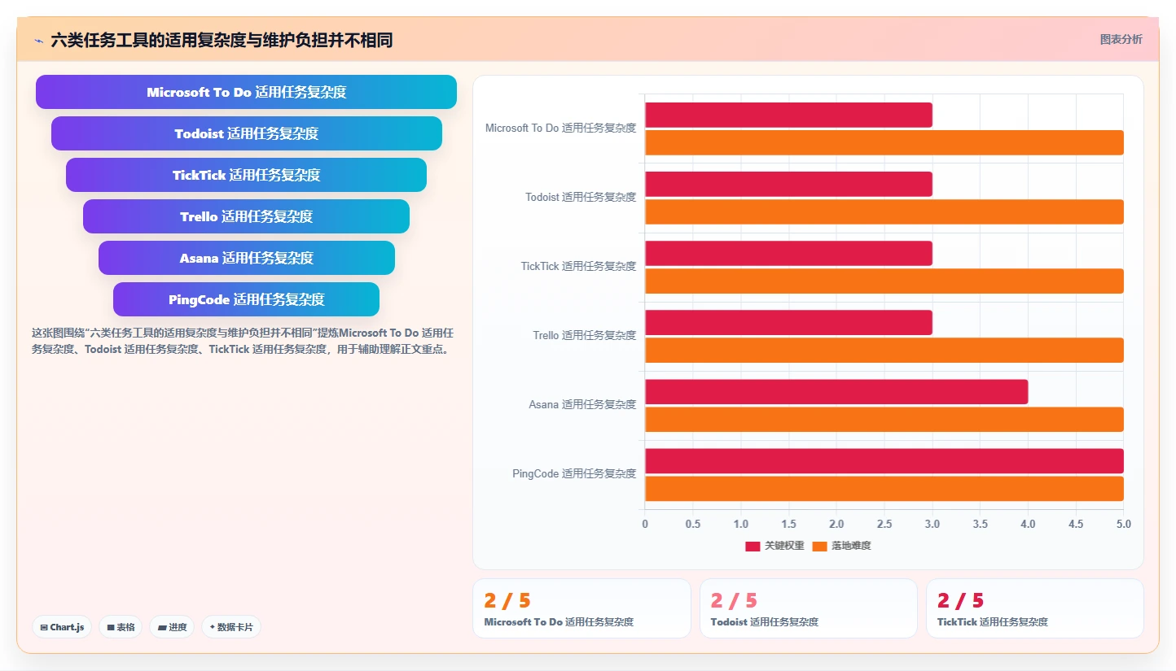
Task: Click Trello red 关键权重 bar
Action: point(788,322)
